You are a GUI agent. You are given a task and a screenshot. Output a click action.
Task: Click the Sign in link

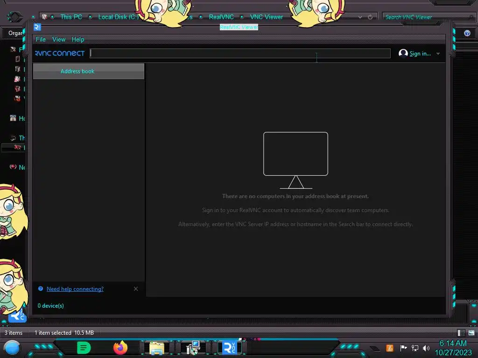[420, 54]
